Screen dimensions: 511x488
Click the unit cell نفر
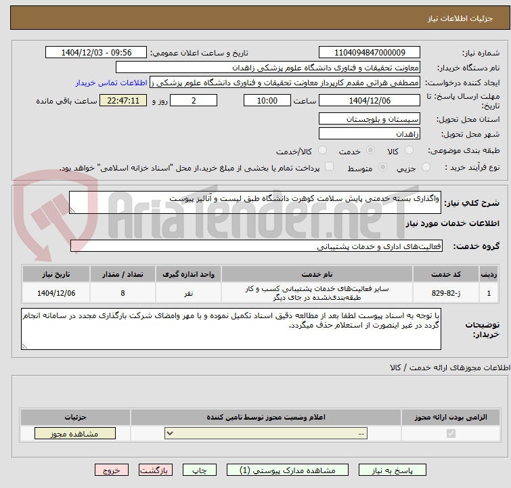(188, 293)
